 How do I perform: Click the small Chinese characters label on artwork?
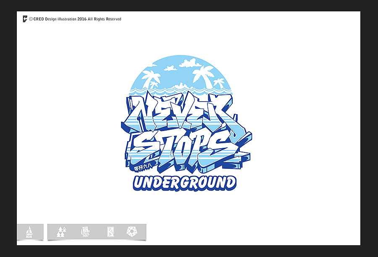[143, 167]
